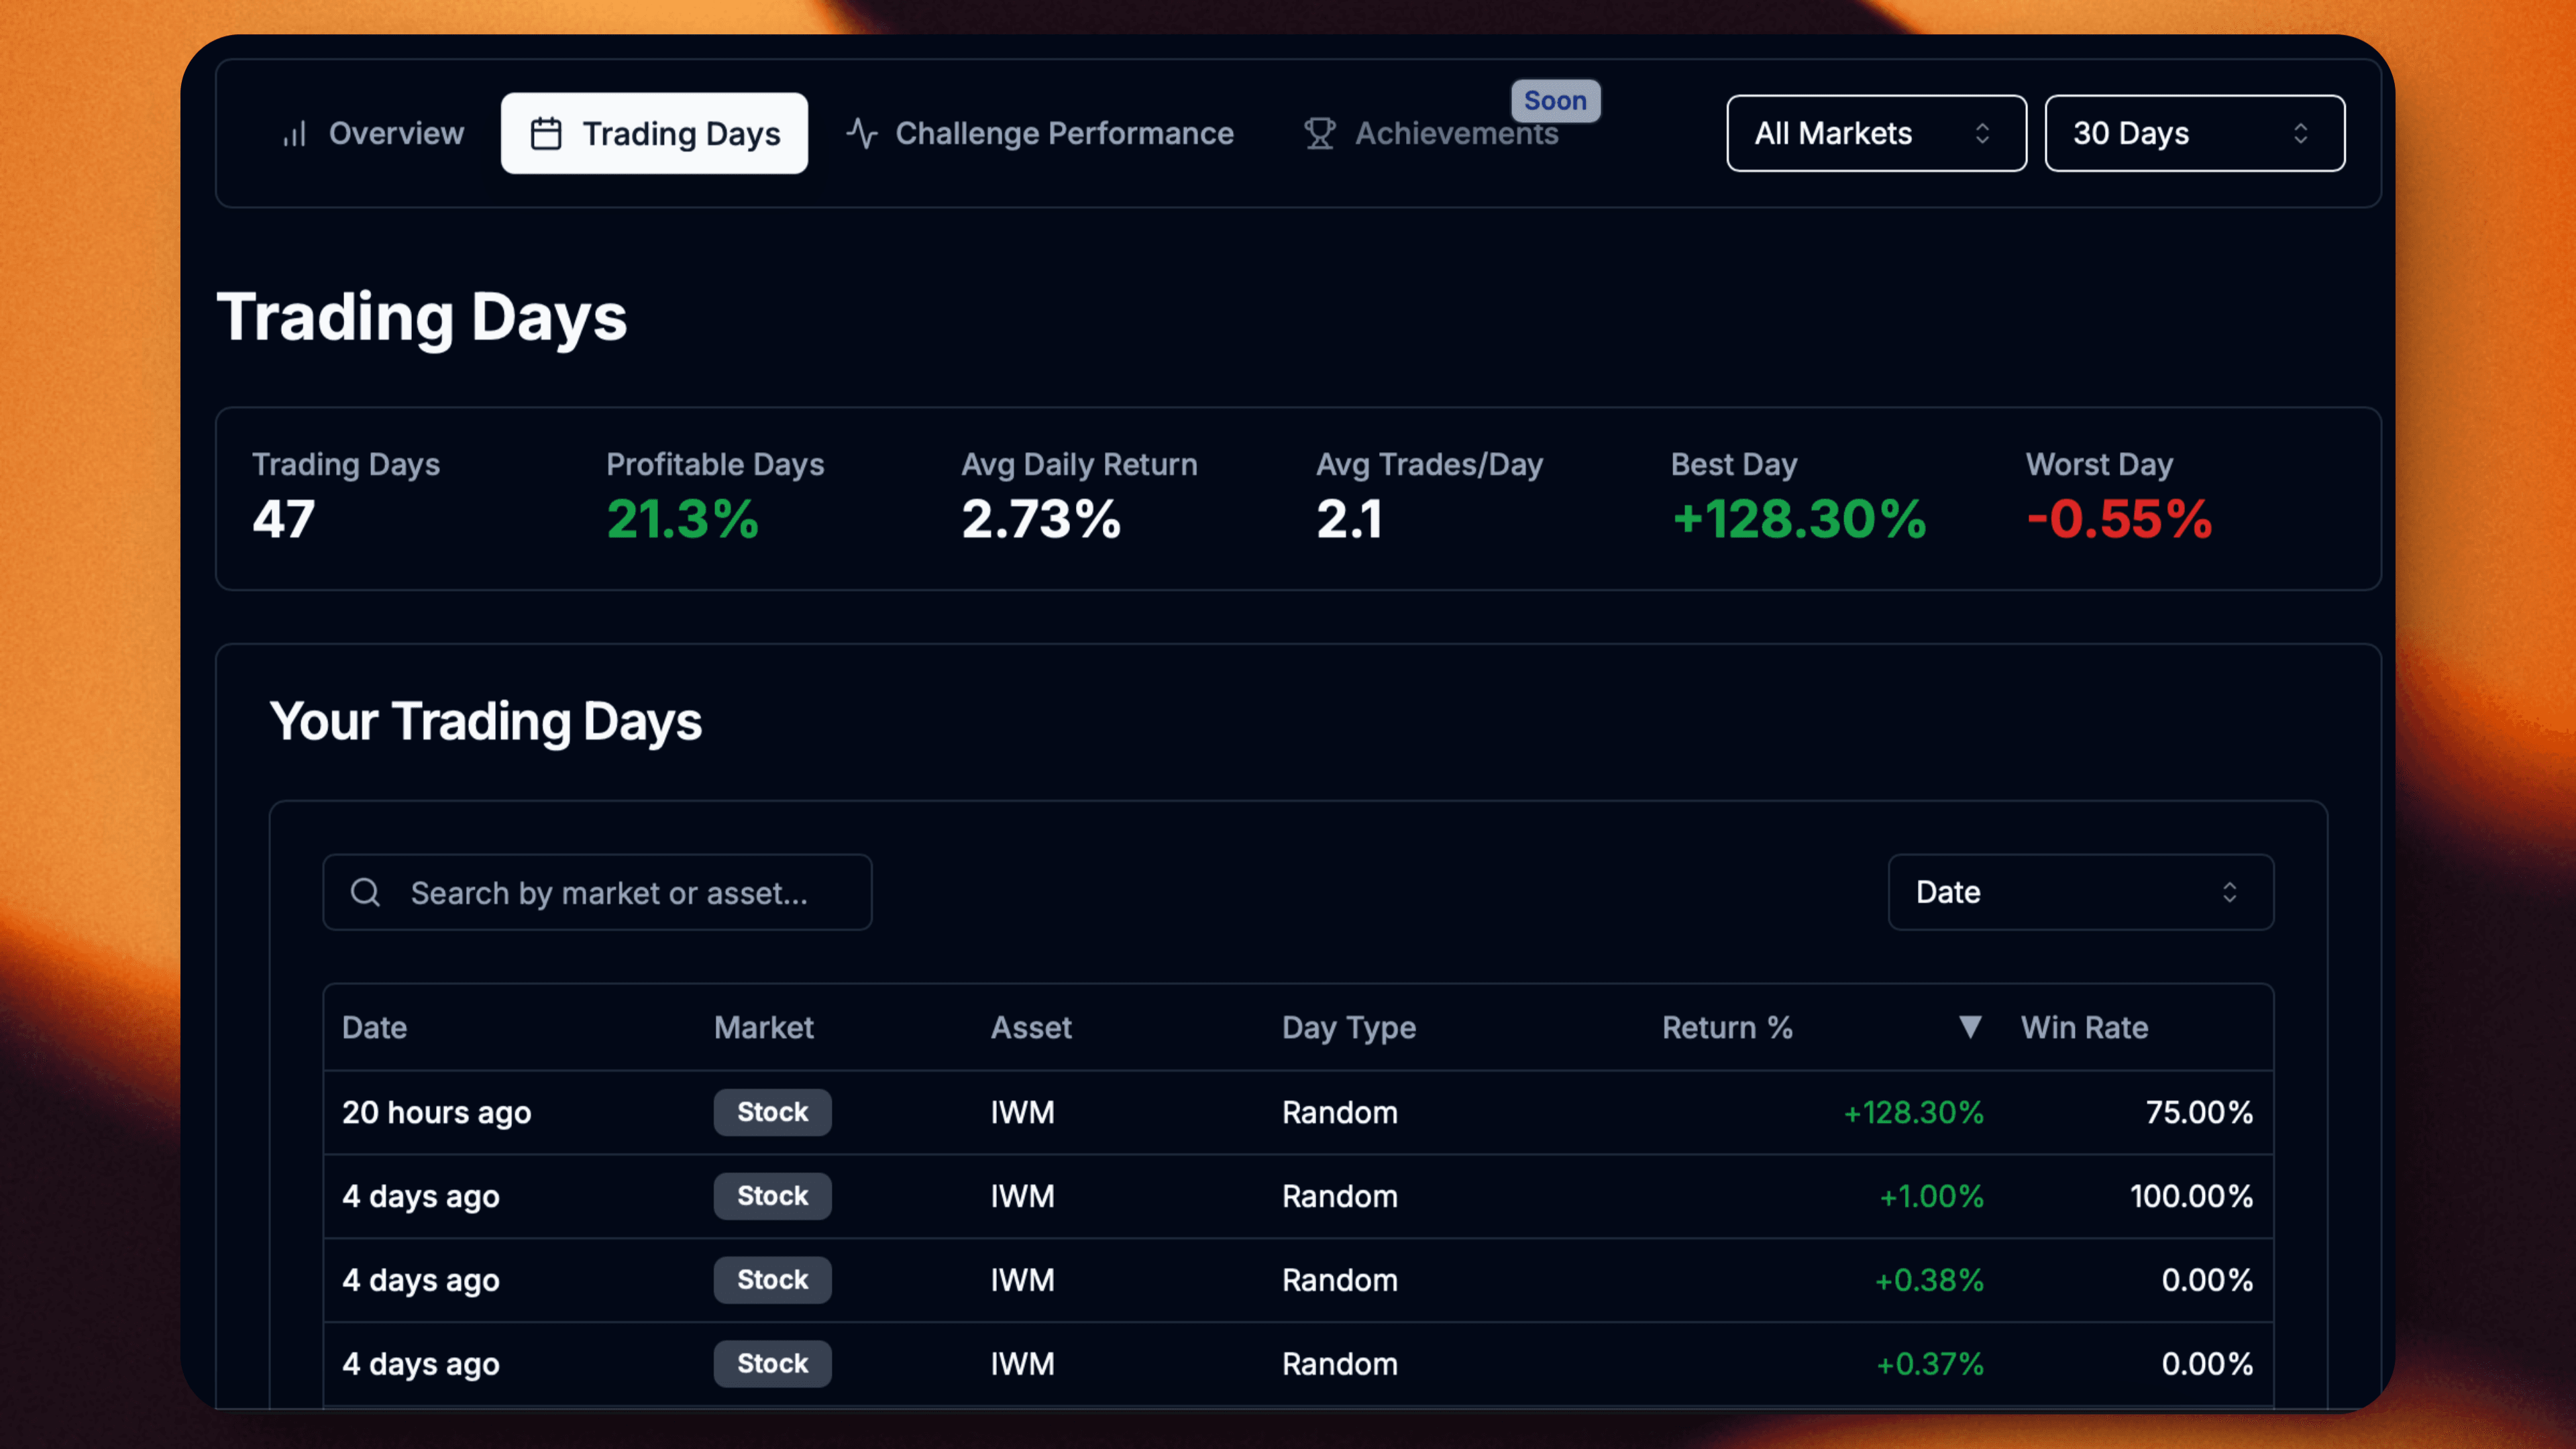
Task: Click the magnifier icon in search field
Action: 366,892
